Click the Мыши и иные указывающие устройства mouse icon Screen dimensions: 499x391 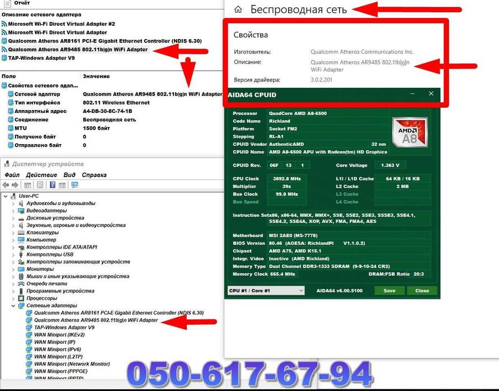tap(21, 276)
